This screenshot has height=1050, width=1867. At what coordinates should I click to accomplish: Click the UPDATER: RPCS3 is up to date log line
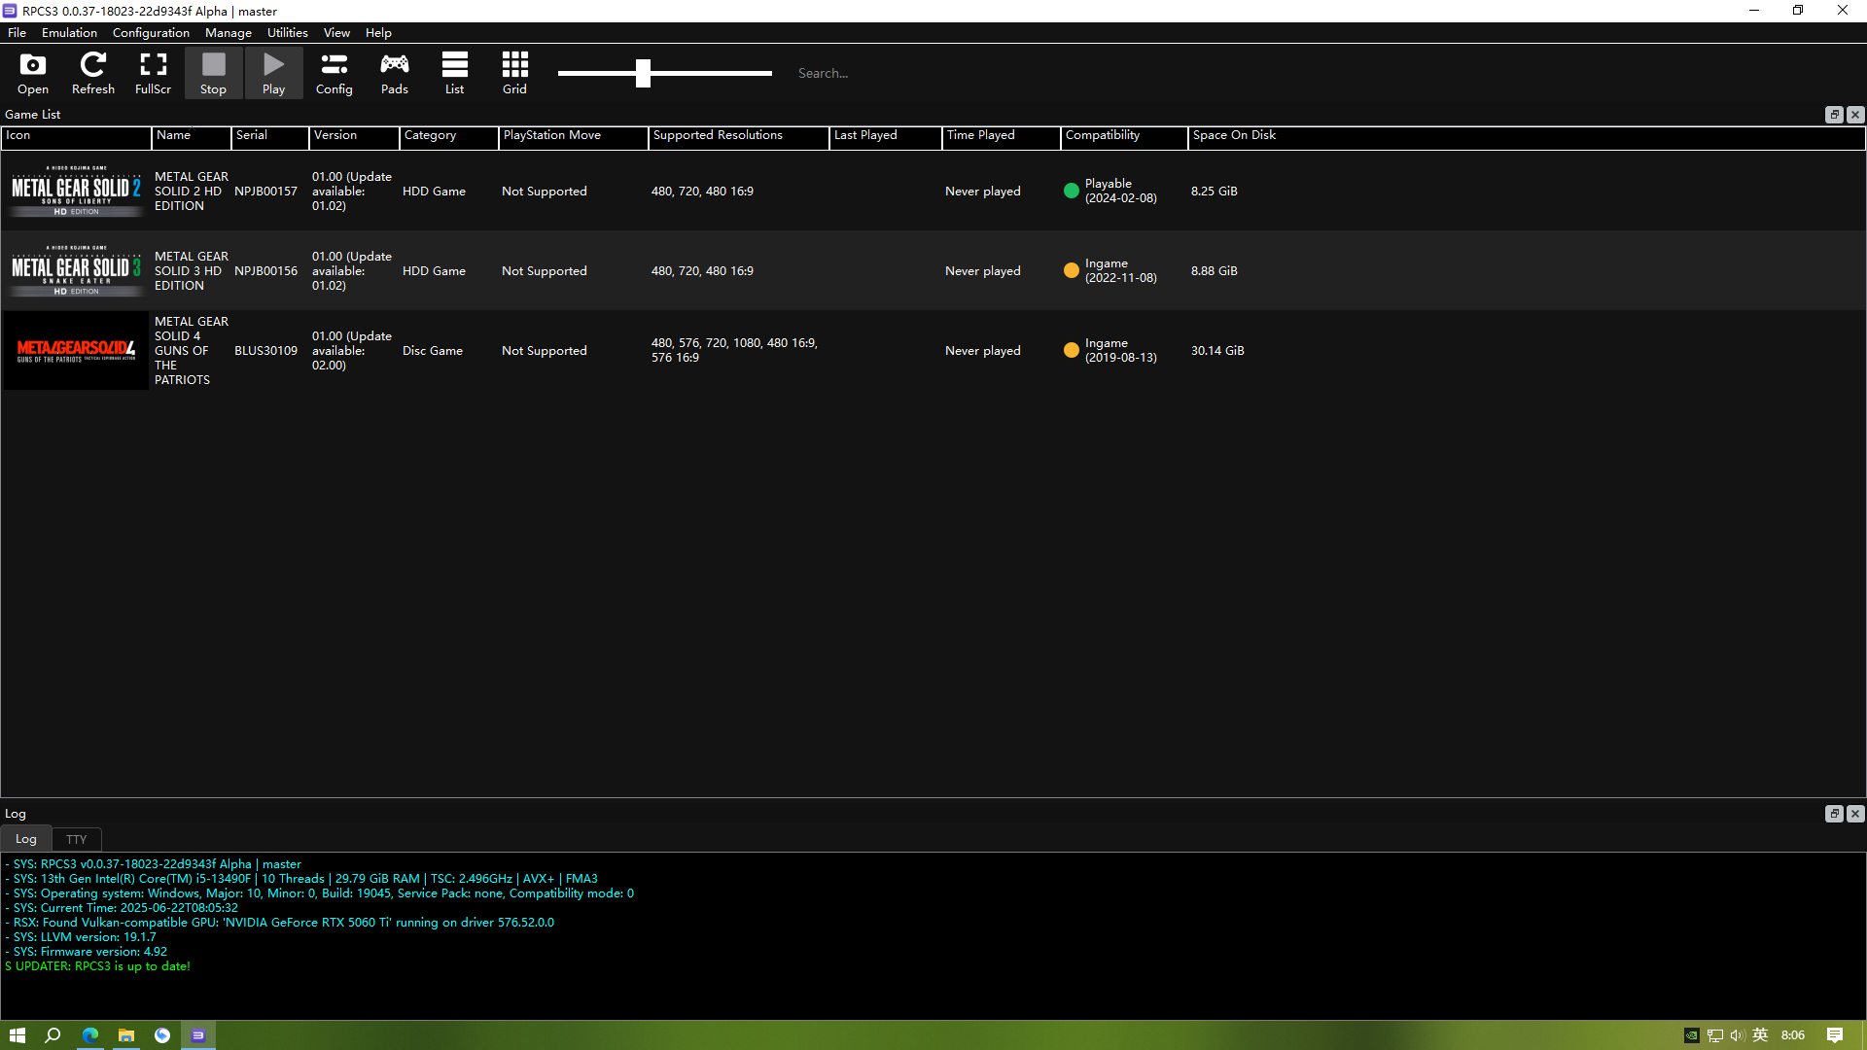coord(98,966)
